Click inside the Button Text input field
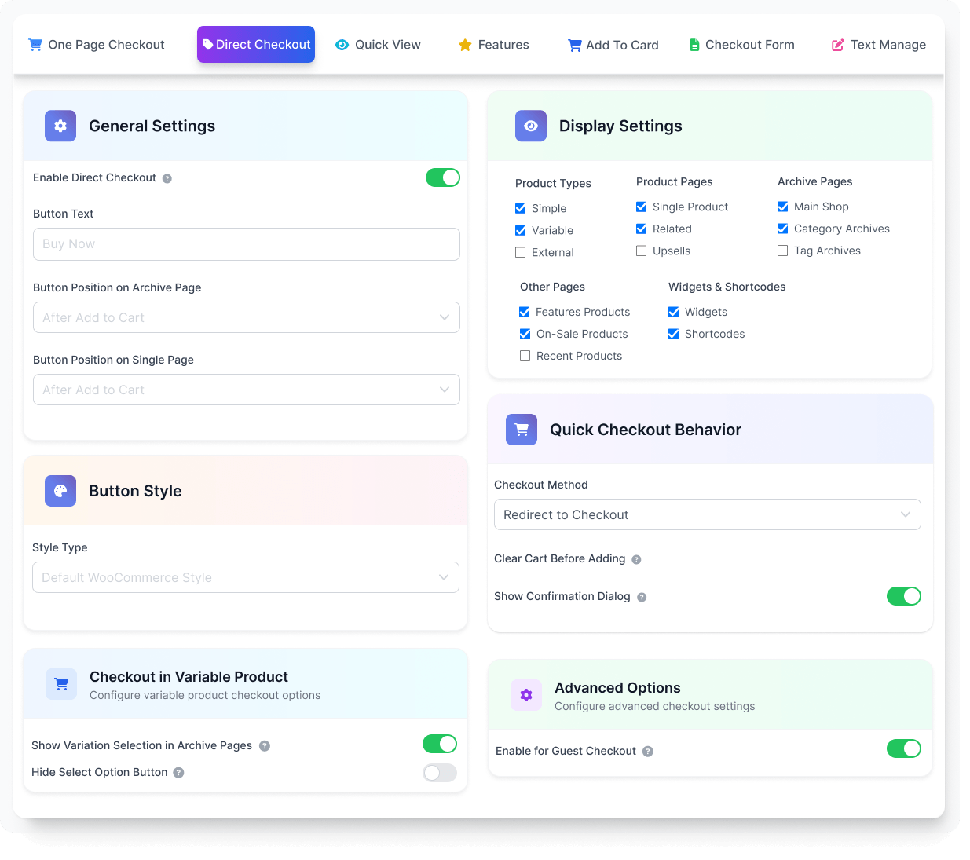Viewport: 970px width, 860px height. point(246,244)
